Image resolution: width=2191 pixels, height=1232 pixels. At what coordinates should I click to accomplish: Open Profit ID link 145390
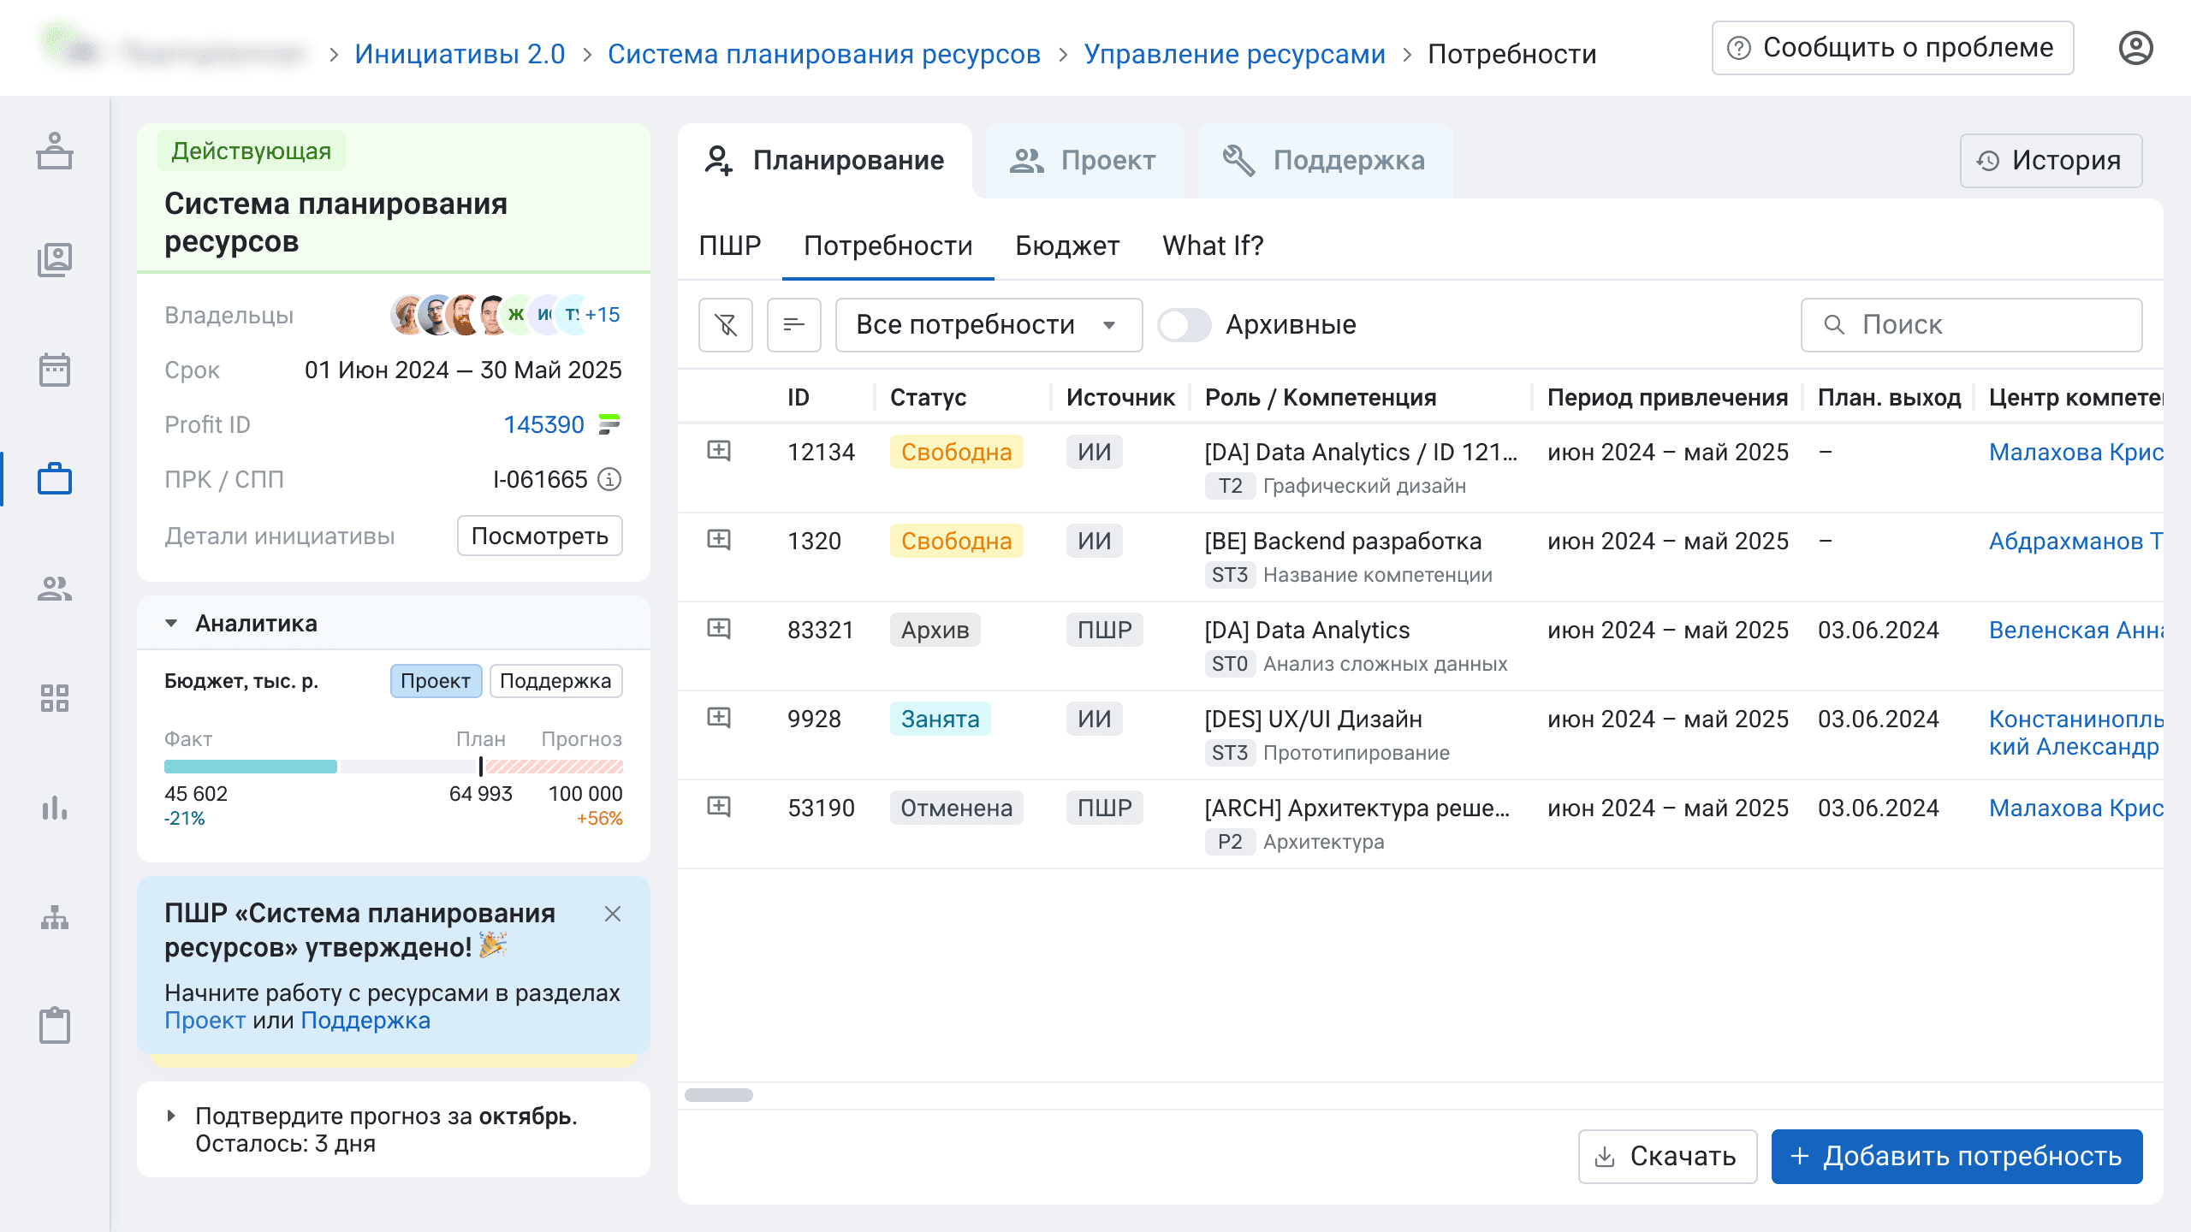[x=543, y=424]
